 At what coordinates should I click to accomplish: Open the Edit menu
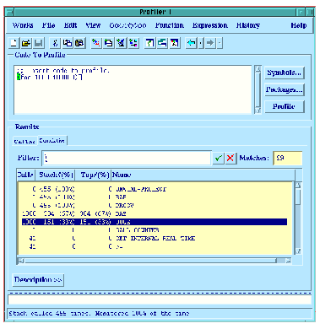[x=70, y=25]
